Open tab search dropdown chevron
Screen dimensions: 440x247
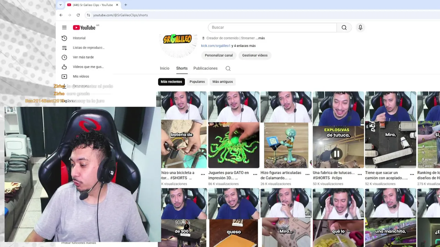pyautogui.click(x=60, y=5)
